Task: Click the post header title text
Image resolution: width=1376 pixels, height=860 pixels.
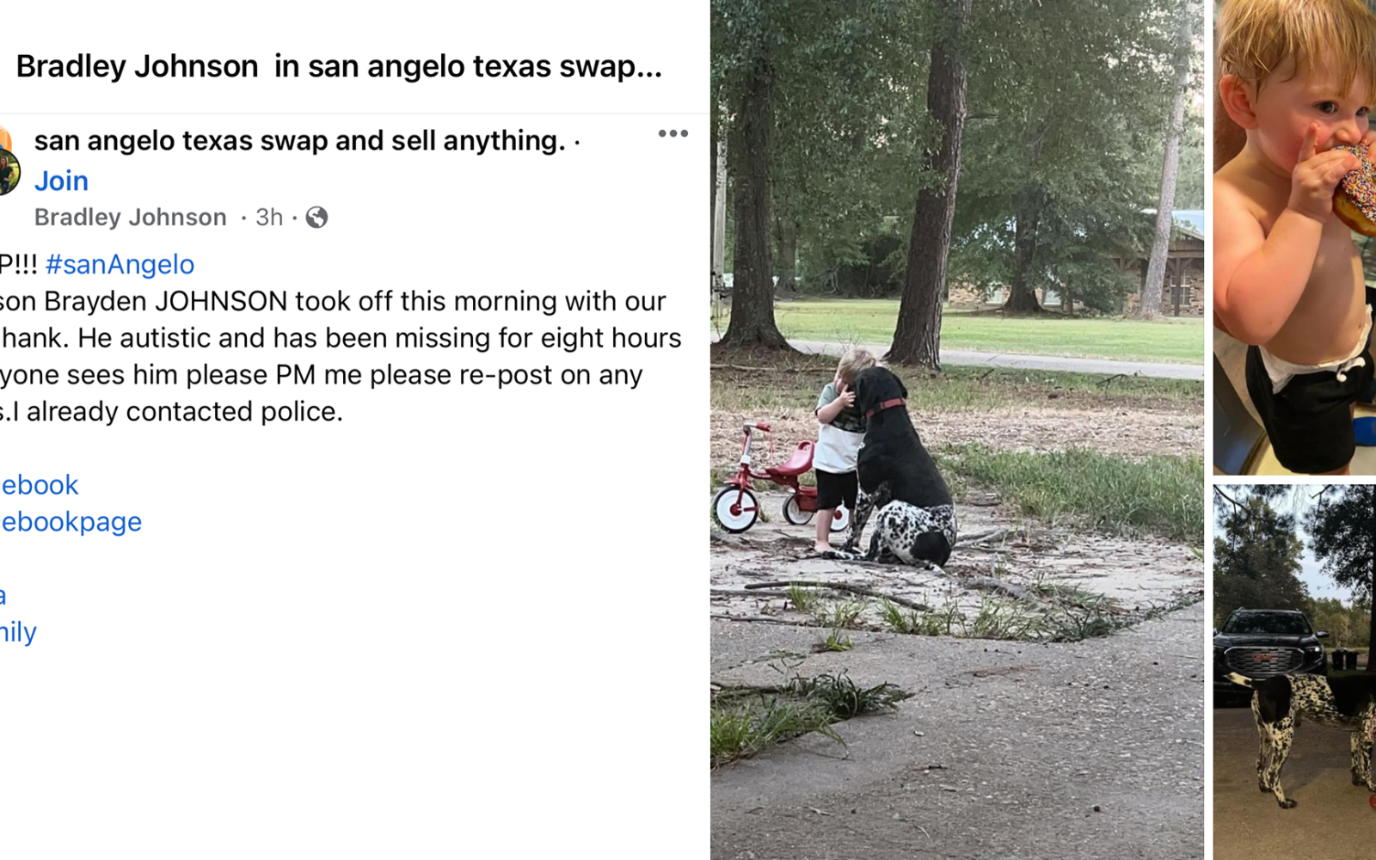Action: click(339, 66)
